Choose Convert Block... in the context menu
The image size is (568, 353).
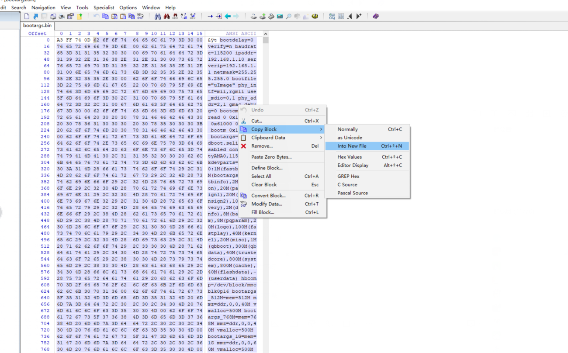(x=283, y=196)
